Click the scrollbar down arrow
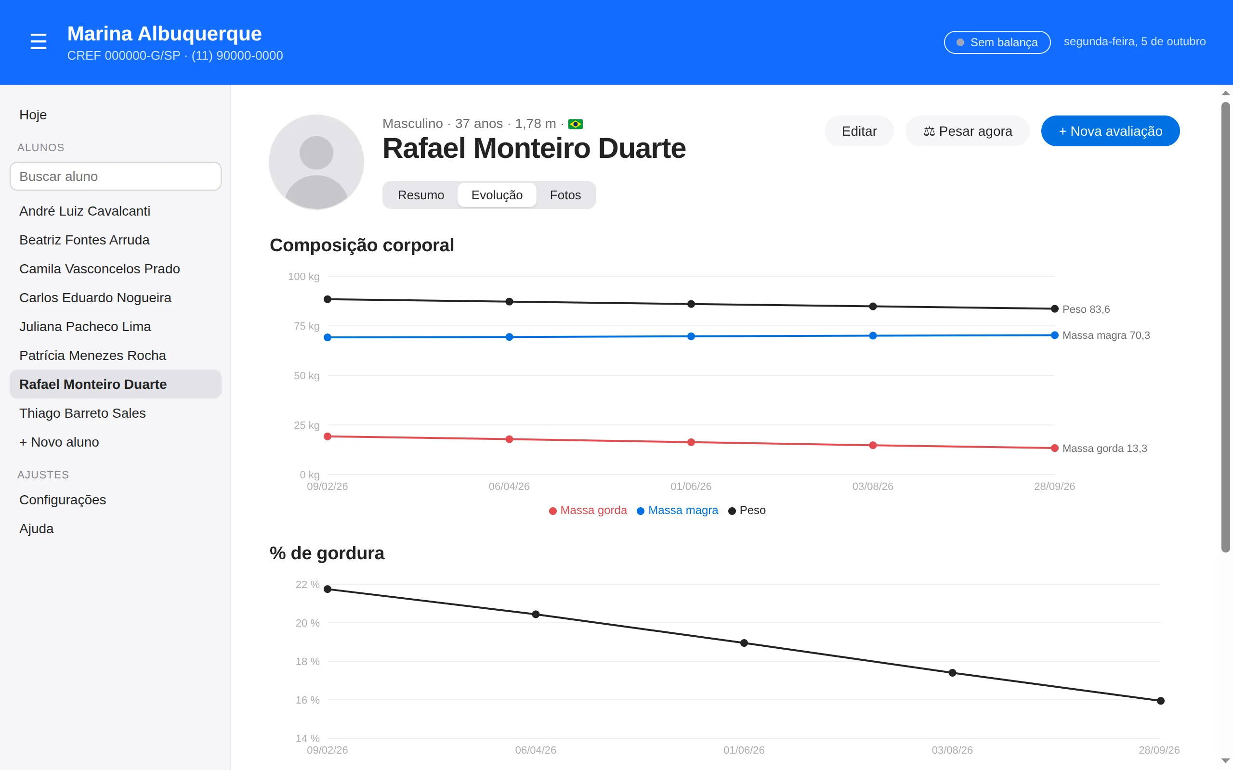The height and width of the screenshot is (770, 1233). 1225,761
